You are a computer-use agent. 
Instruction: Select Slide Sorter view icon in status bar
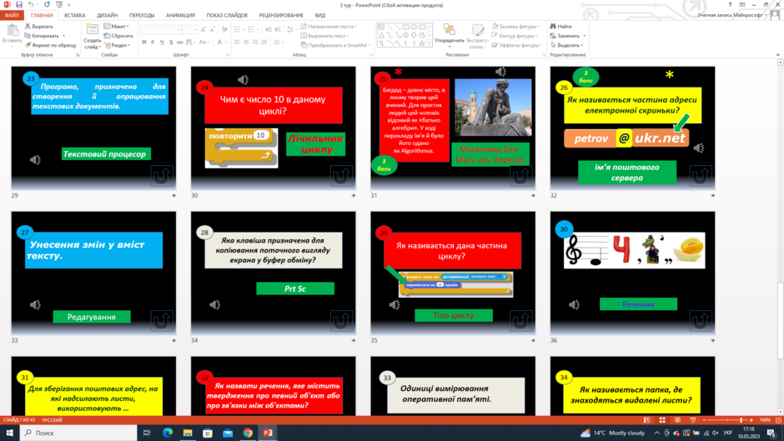[x=662, y=420]
